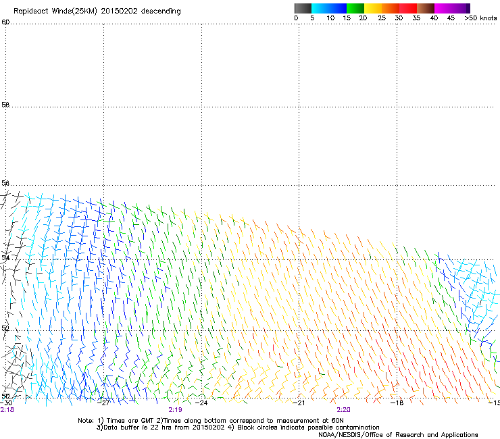Image resolution: width=500 pixels, height=439 pixels.
Task: Click the longitude label '-18'
Action: click(397, 403)
